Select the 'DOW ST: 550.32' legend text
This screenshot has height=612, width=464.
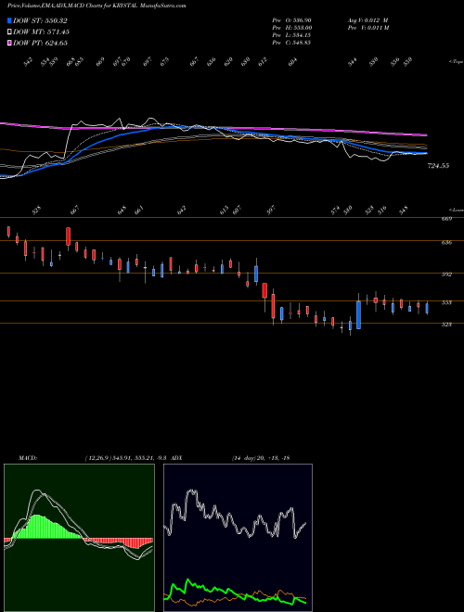[x=40, y=20]
